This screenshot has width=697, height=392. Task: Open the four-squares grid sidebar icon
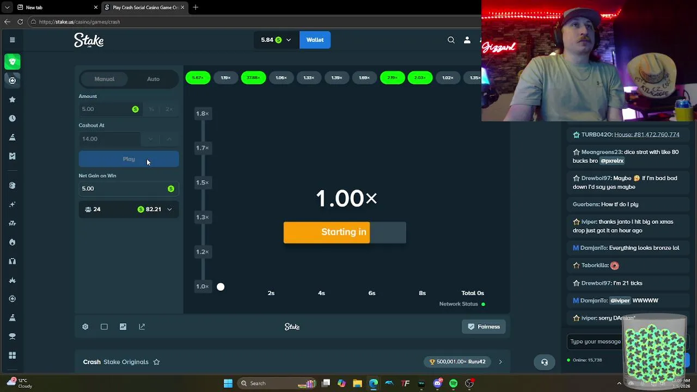tap(12, 356)
